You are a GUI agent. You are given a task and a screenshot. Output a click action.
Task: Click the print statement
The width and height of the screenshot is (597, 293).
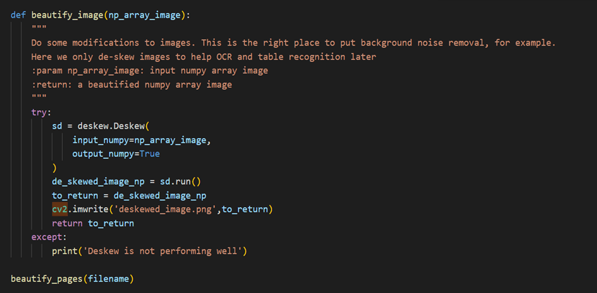click(x=149, y=251)
